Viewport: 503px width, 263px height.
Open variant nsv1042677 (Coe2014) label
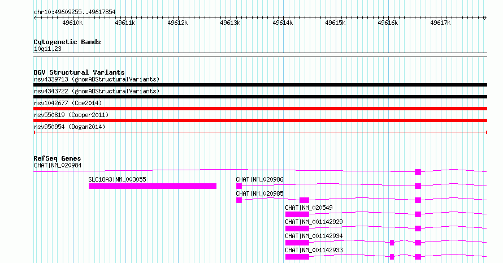pyautogui.click(x=68, y=103)
